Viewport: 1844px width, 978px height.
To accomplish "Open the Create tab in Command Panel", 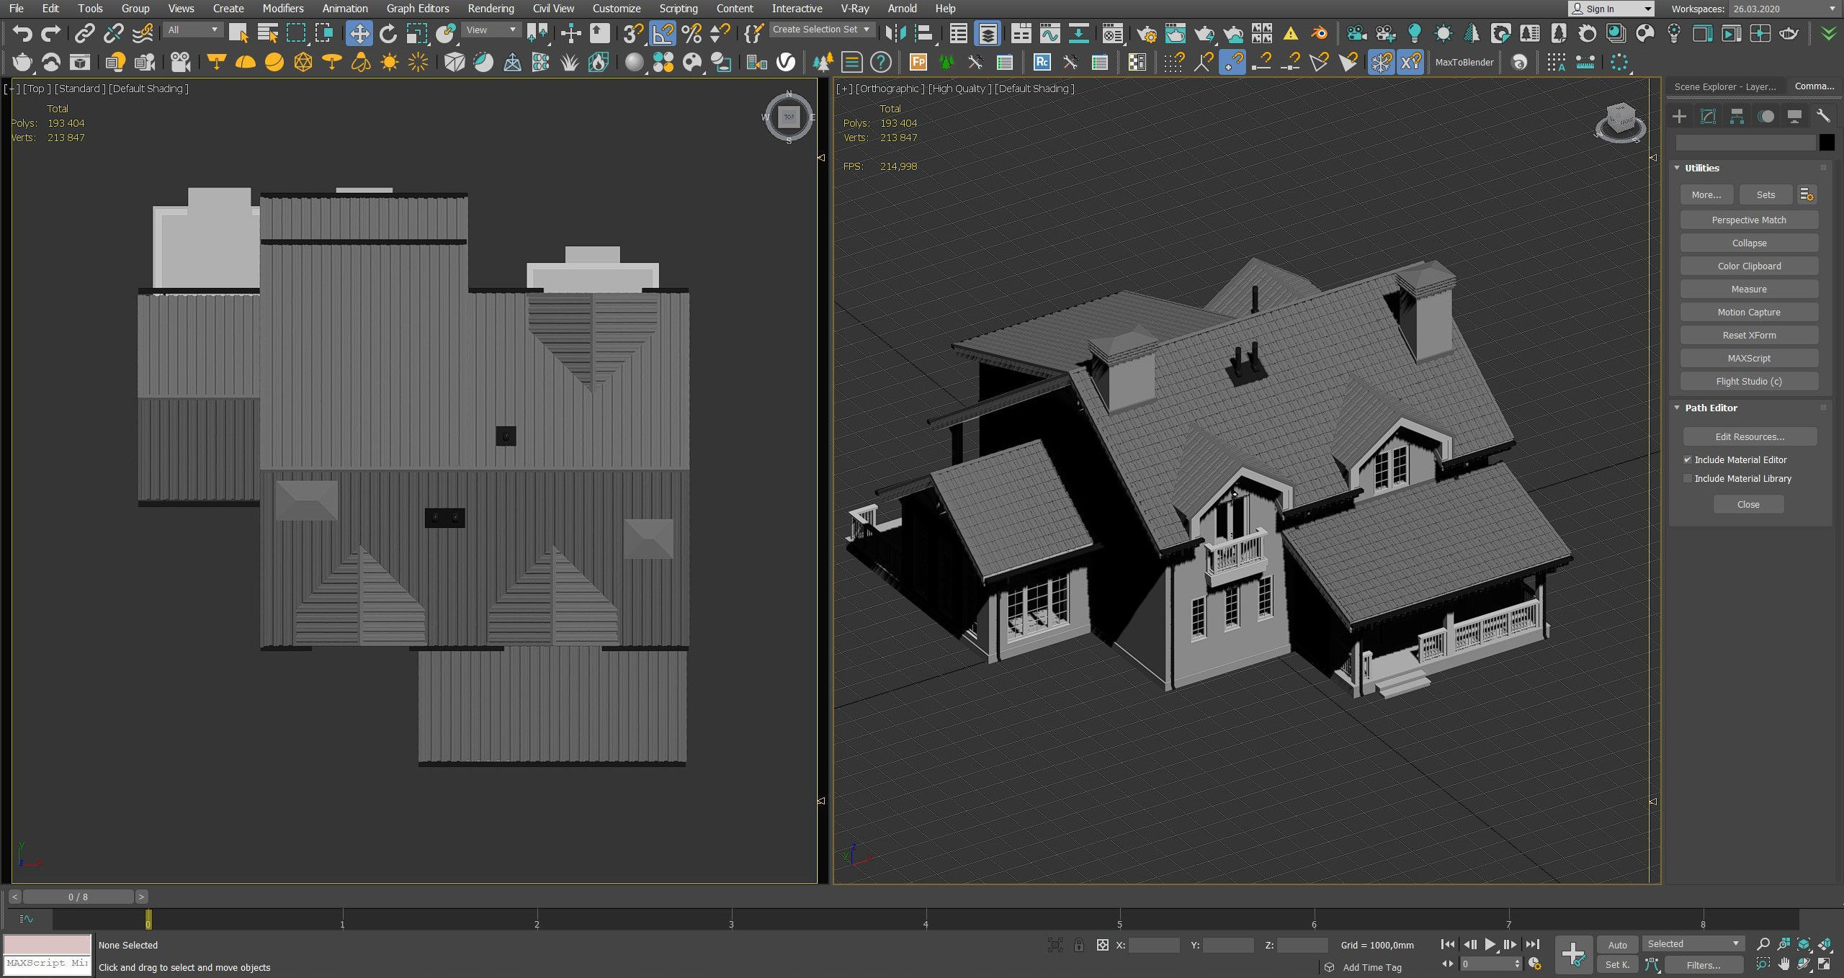I will (x=1679, y=116).
